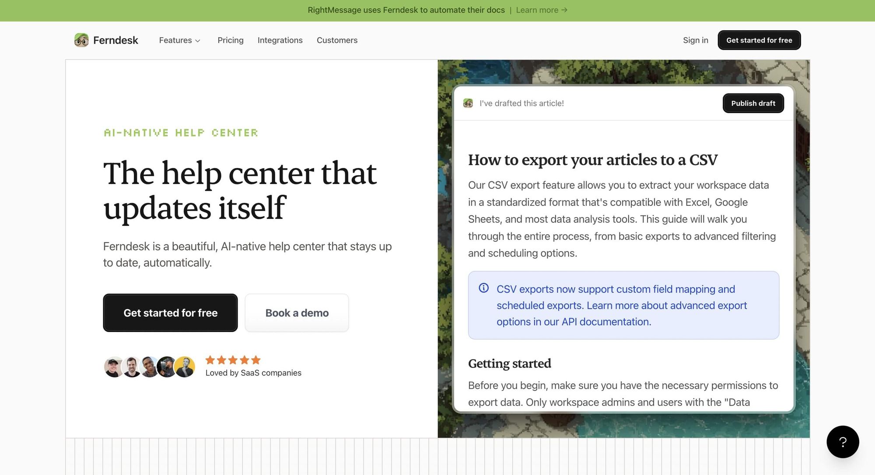875x475 pixels.
Task: Expand the Features dropdown menu
Action: coord(175,40)
